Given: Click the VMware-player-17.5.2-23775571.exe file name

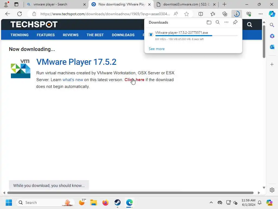Looking at the screenshot, I should pos(182,33).
